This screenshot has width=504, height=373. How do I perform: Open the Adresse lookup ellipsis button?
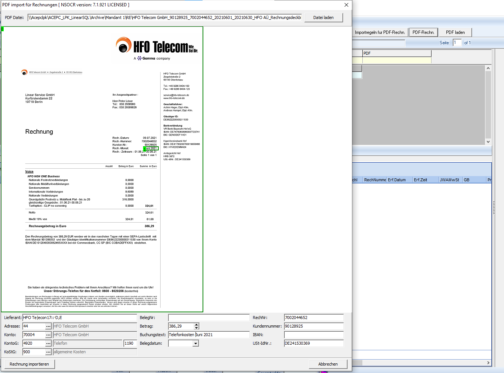tap(48, 326)
